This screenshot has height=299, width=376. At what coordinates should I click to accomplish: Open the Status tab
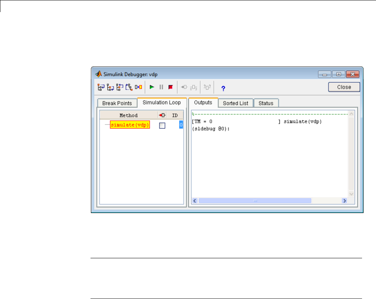(x=266, y=103)
